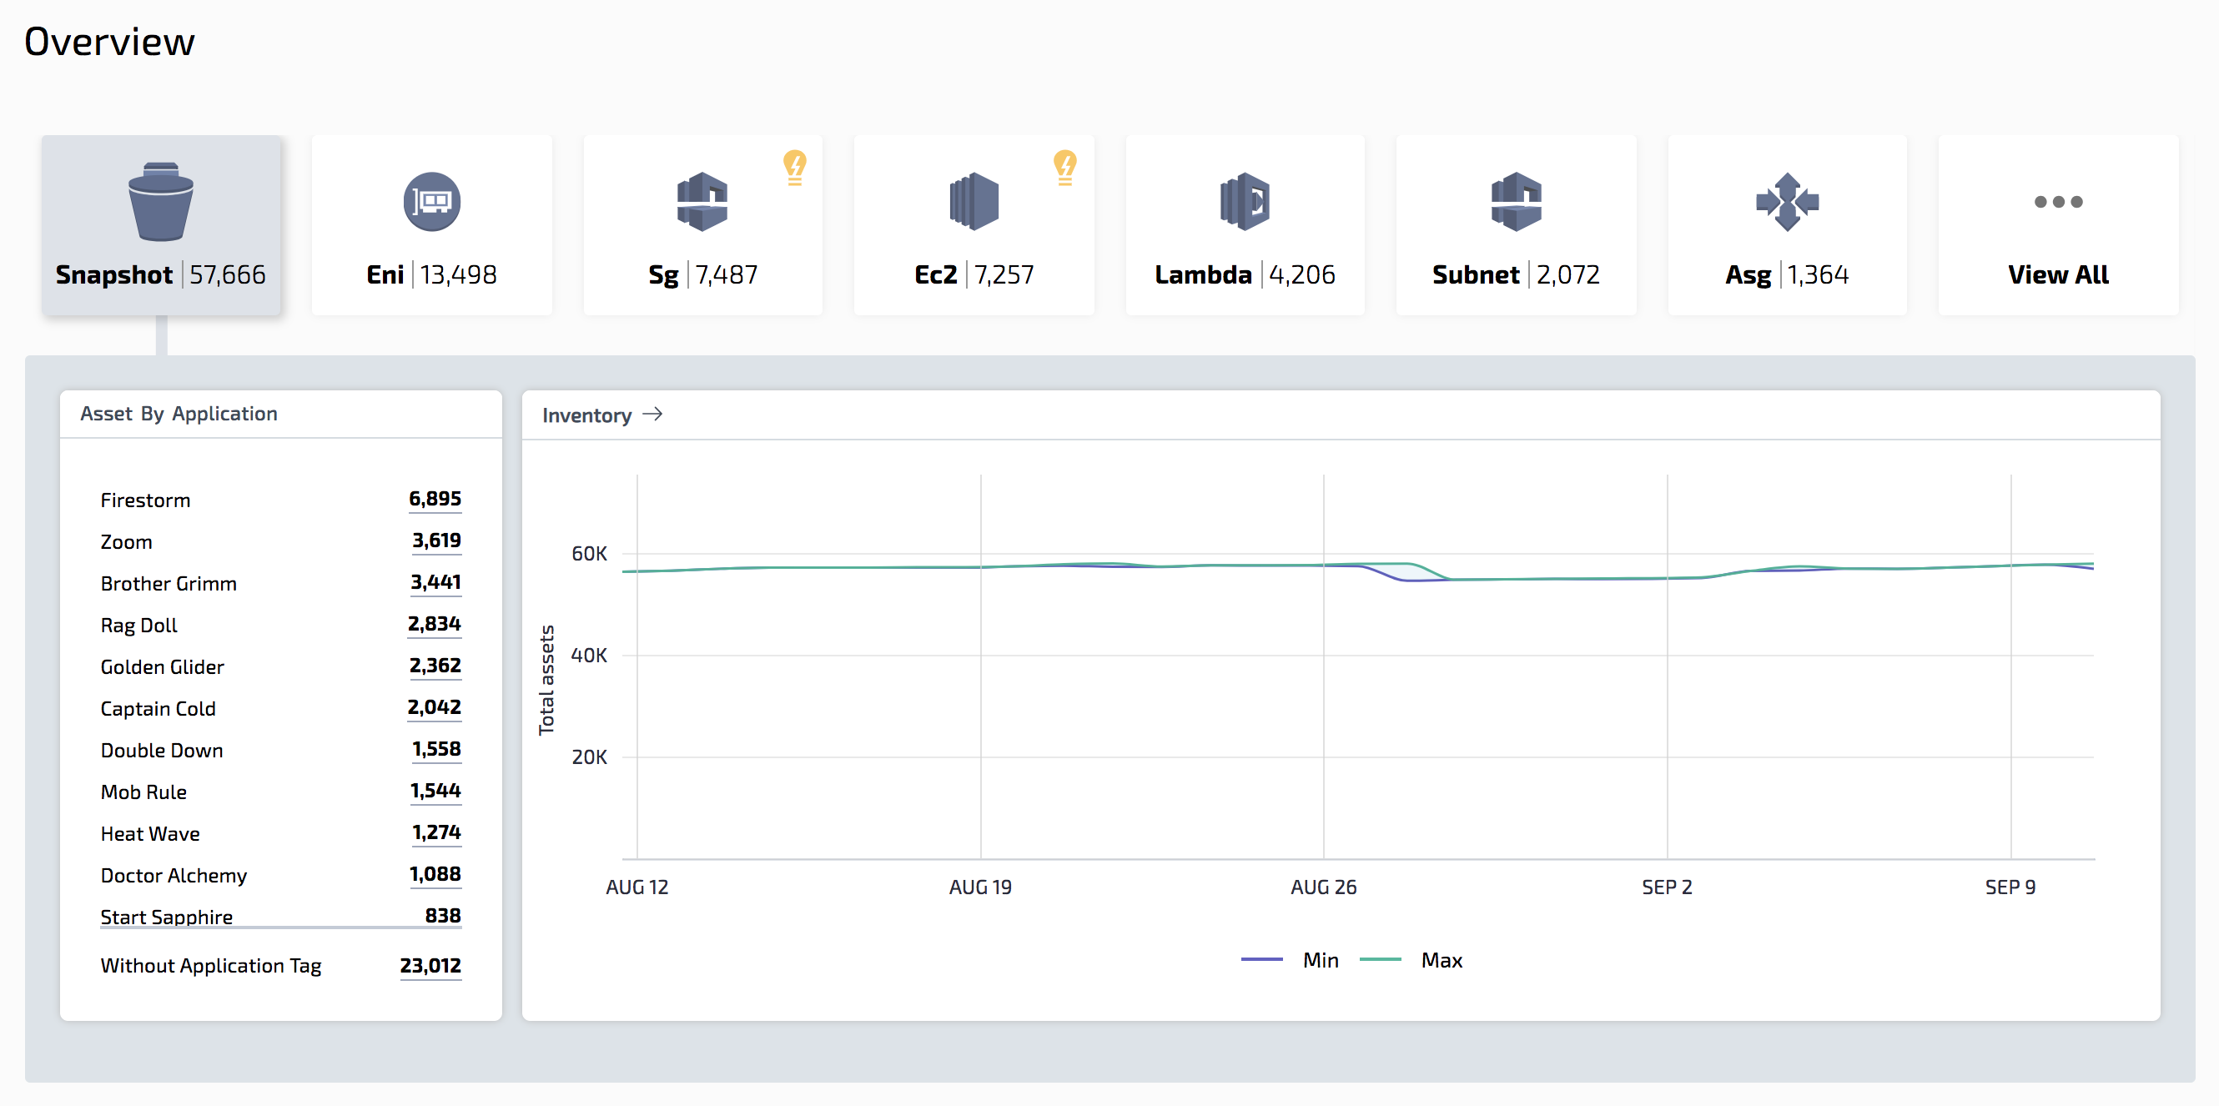Image resolution: width=2219 pixels, height=1106 pixels.
Task: Select the Subnet icon
Action: (x=1515, y=202)
